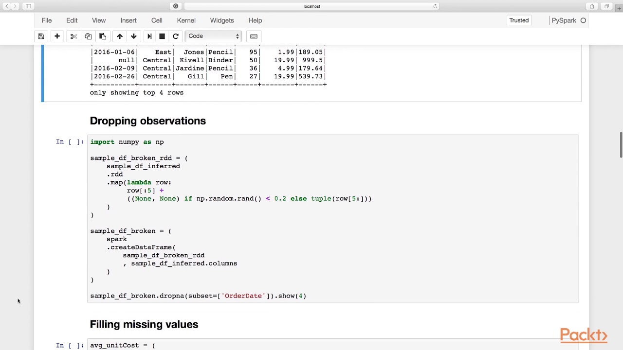Go forward in browser history
This screenshot has height=350, width=623.
point(16,6)
